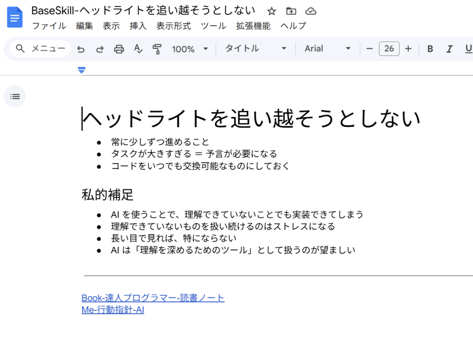Viewport: 473px width, 350px height.
Task: Open the Google Docs home icon
Action: point(15,18)
